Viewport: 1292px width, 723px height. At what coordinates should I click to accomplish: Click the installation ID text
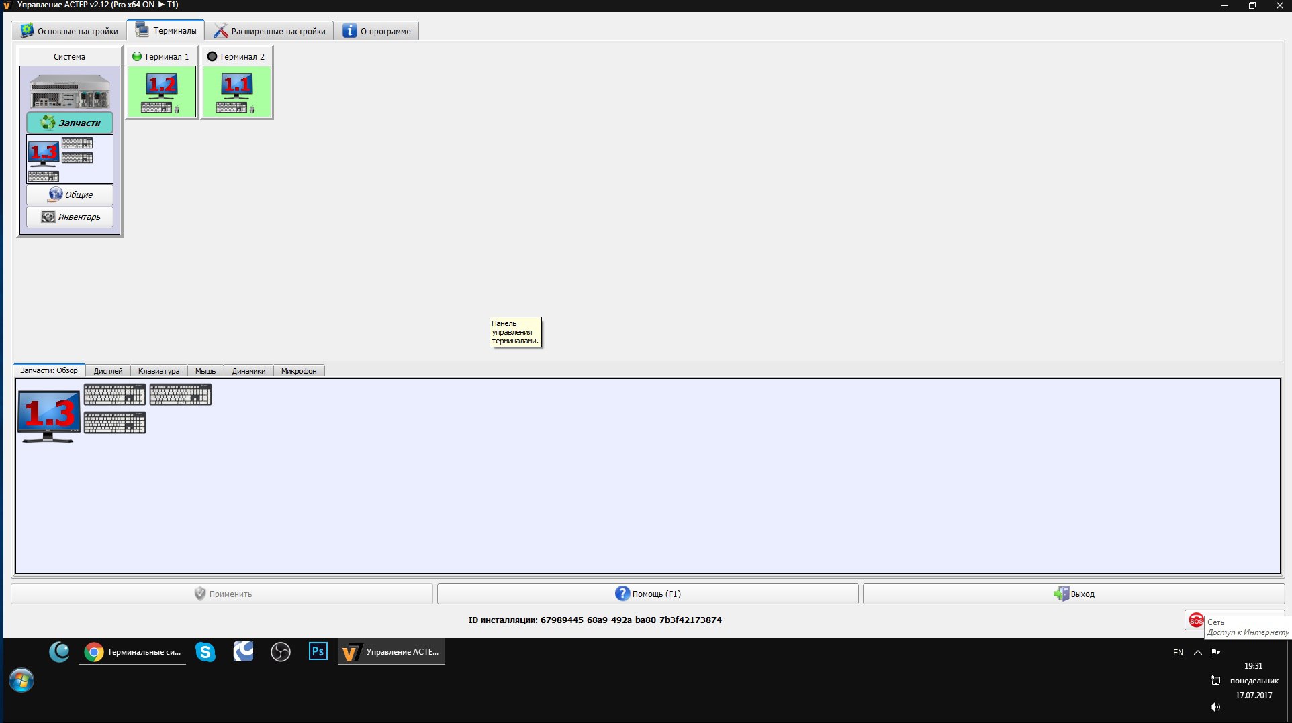[595, 620]
